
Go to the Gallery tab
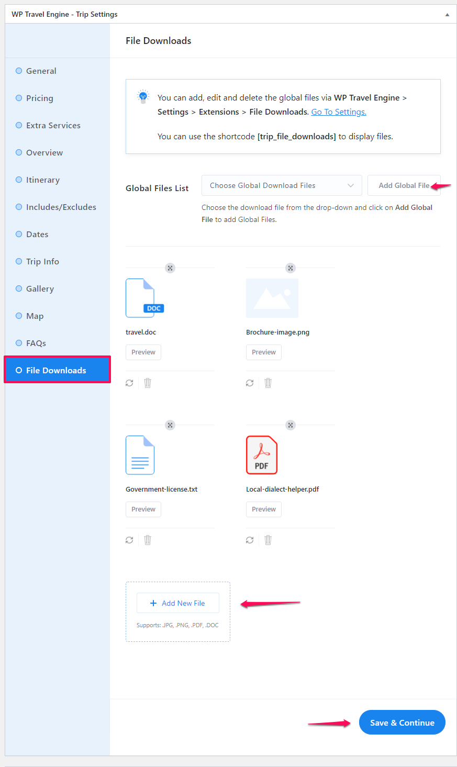coord(58,289)
